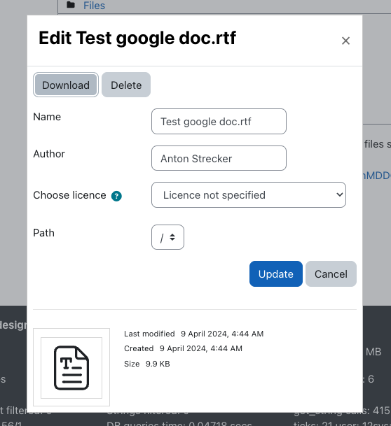This screenshot has width=391, height=426.
Task: Open the help icon beside Choose licence
Action: pos(116,196)
